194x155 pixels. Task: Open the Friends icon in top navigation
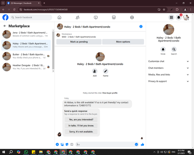[x=78, y=17]
